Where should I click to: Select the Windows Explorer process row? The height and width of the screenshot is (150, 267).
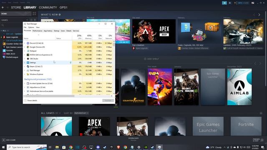pos(68,74)
